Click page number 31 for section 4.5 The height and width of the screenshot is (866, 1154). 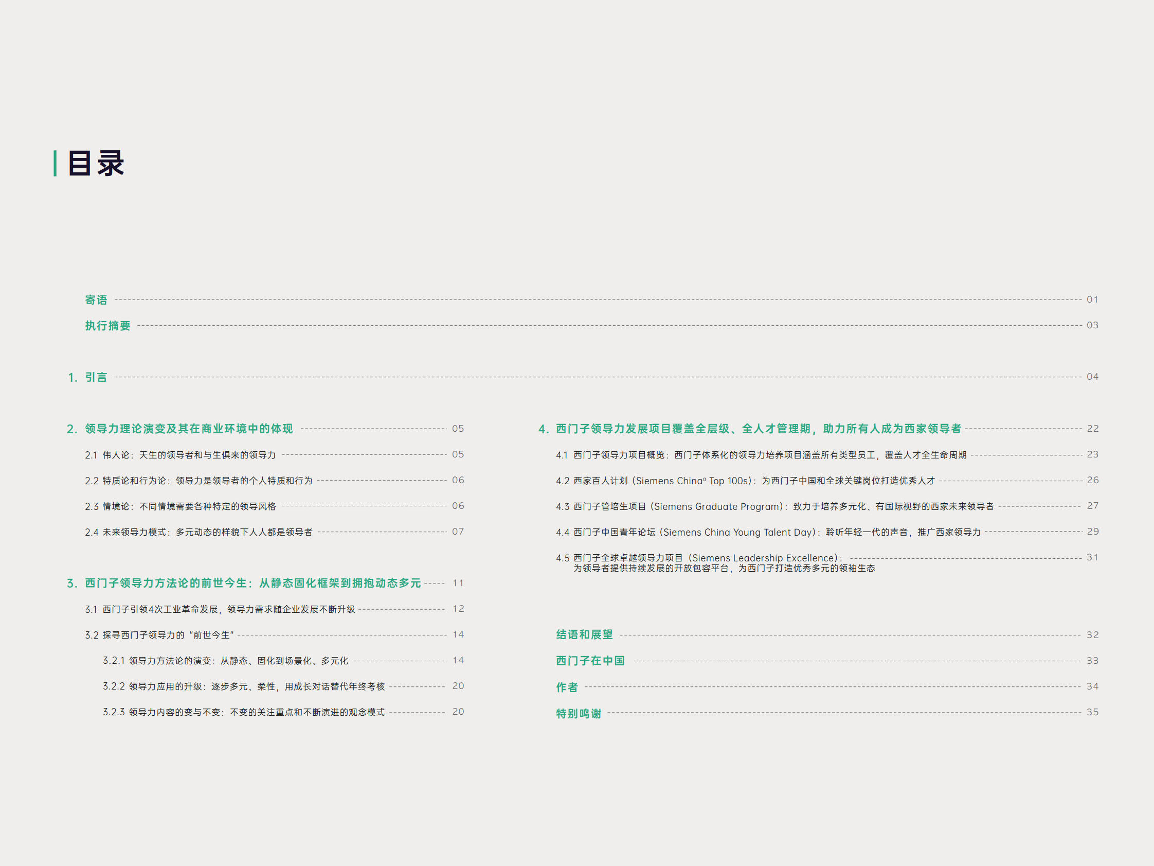(1092, 557)
